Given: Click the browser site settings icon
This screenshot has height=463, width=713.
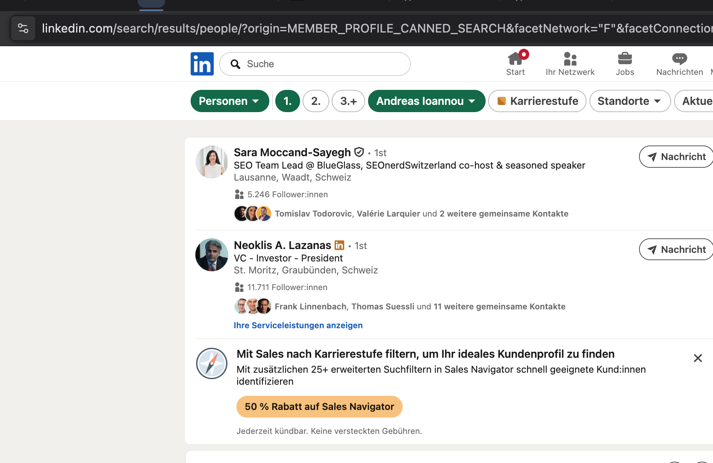Looking at the screenshot, I should tap(23, 28).
